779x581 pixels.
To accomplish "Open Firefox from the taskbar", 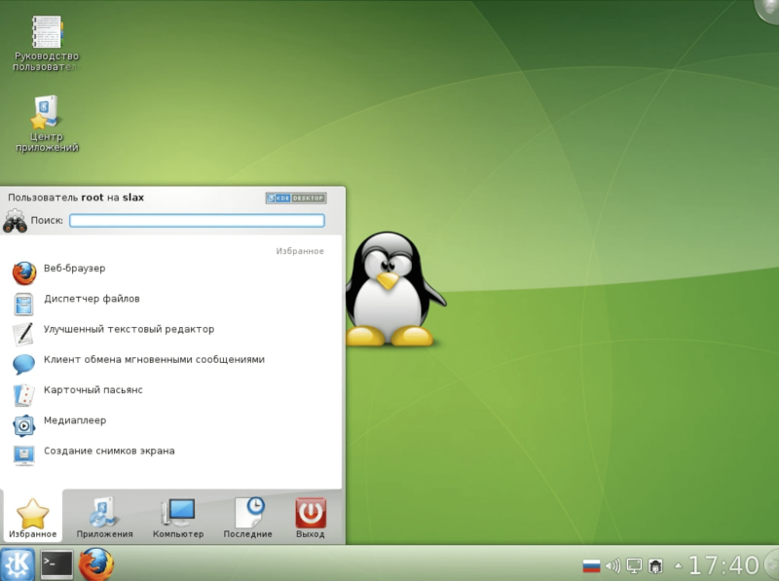I will point(95,564).
